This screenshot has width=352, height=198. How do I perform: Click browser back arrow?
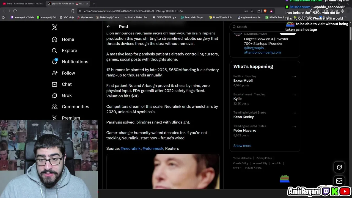[x=4, y=11]
